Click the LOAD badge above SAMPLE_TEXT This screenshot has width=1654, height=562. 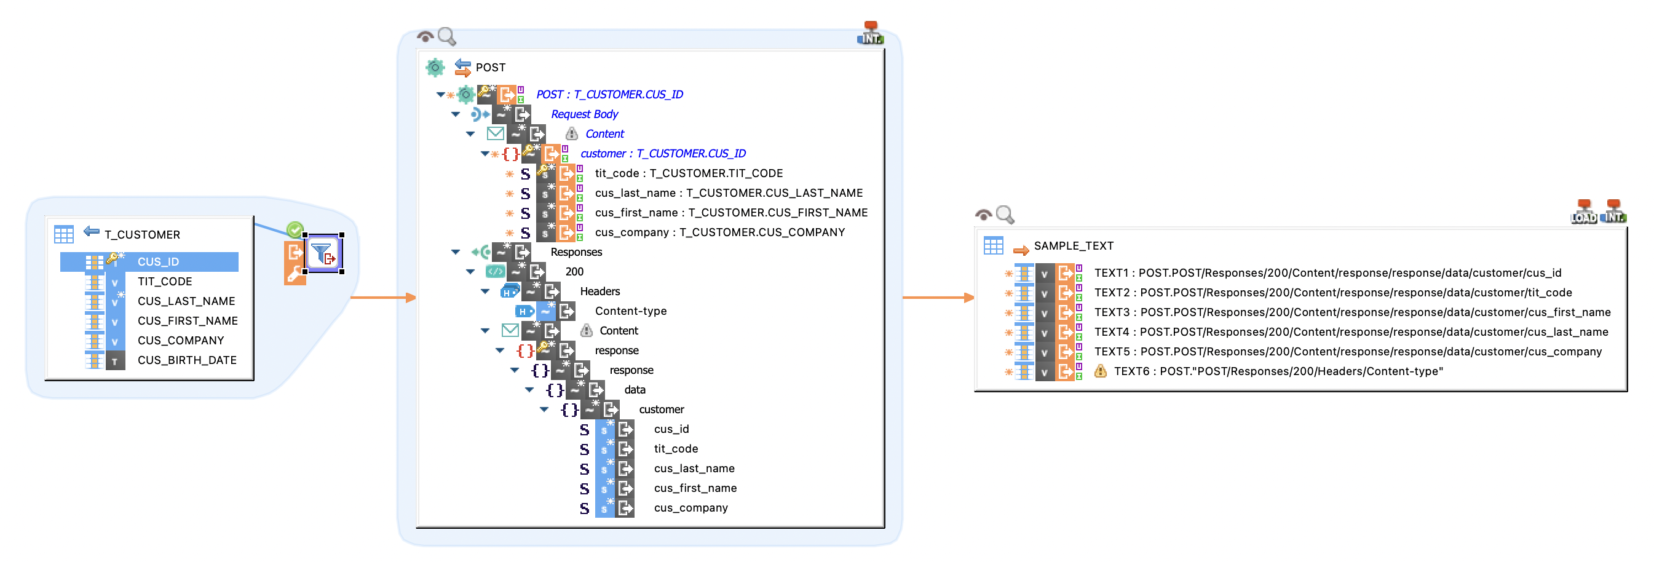[1583, 213]
